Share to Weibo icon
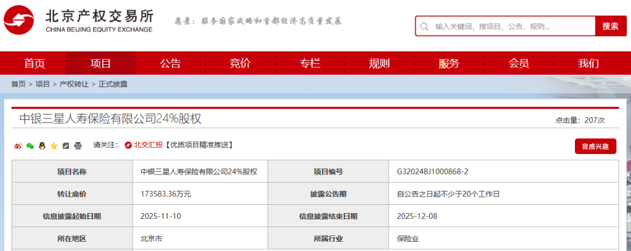This screenshot has height=251, width=631. click(18, 145)
